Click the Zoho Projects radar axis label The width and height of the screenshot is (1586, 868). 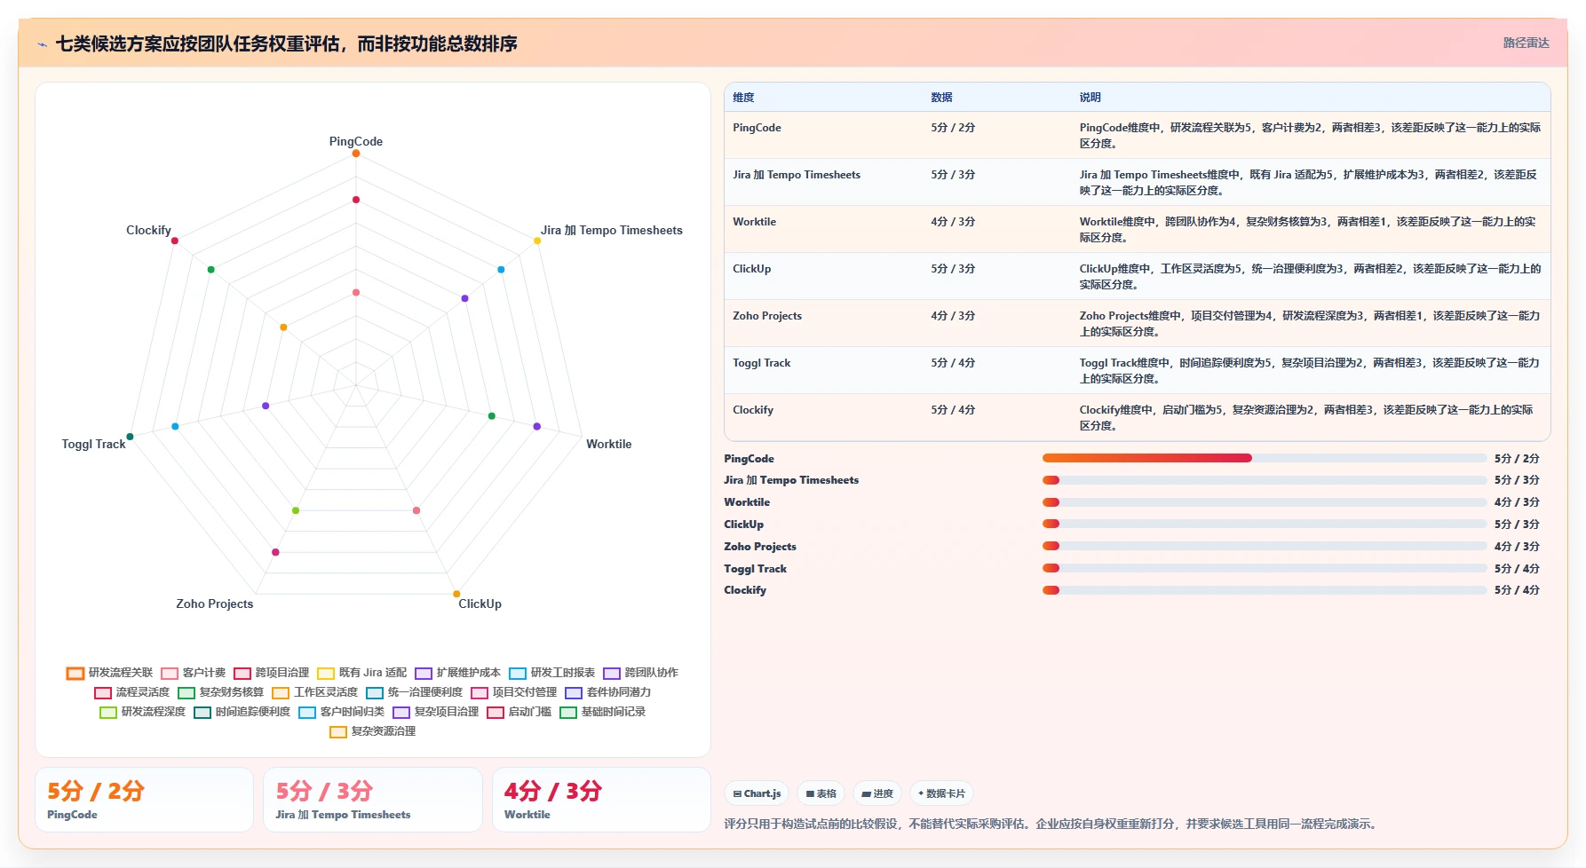point(214,604)
